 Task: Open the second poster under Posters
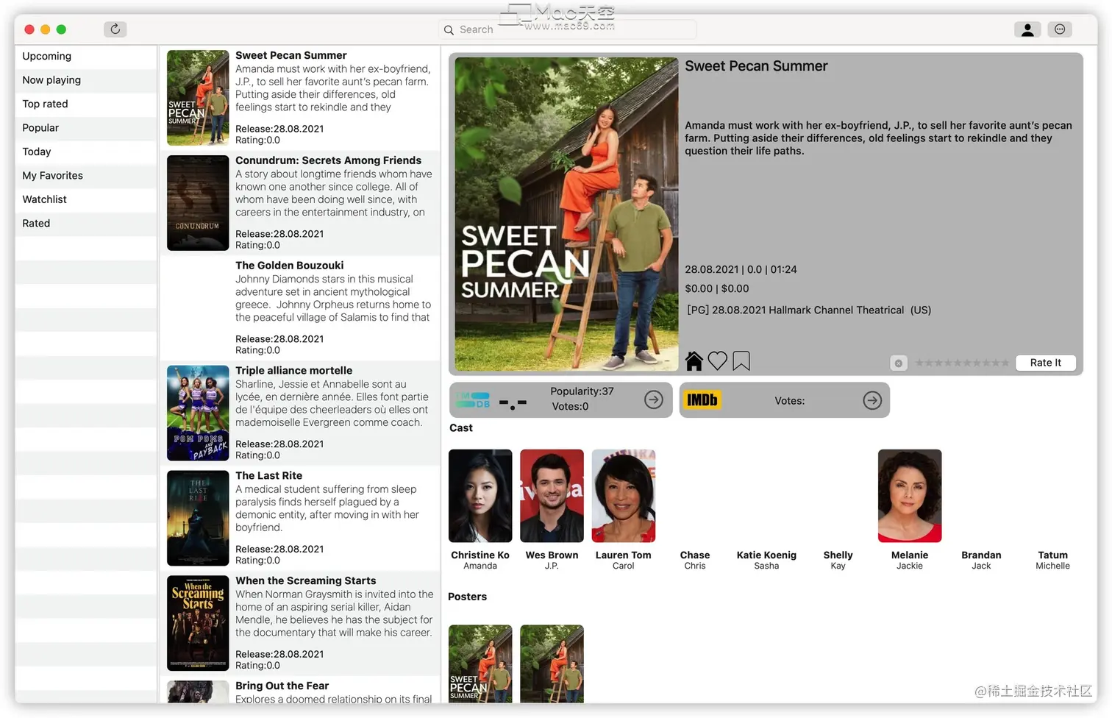552,664
